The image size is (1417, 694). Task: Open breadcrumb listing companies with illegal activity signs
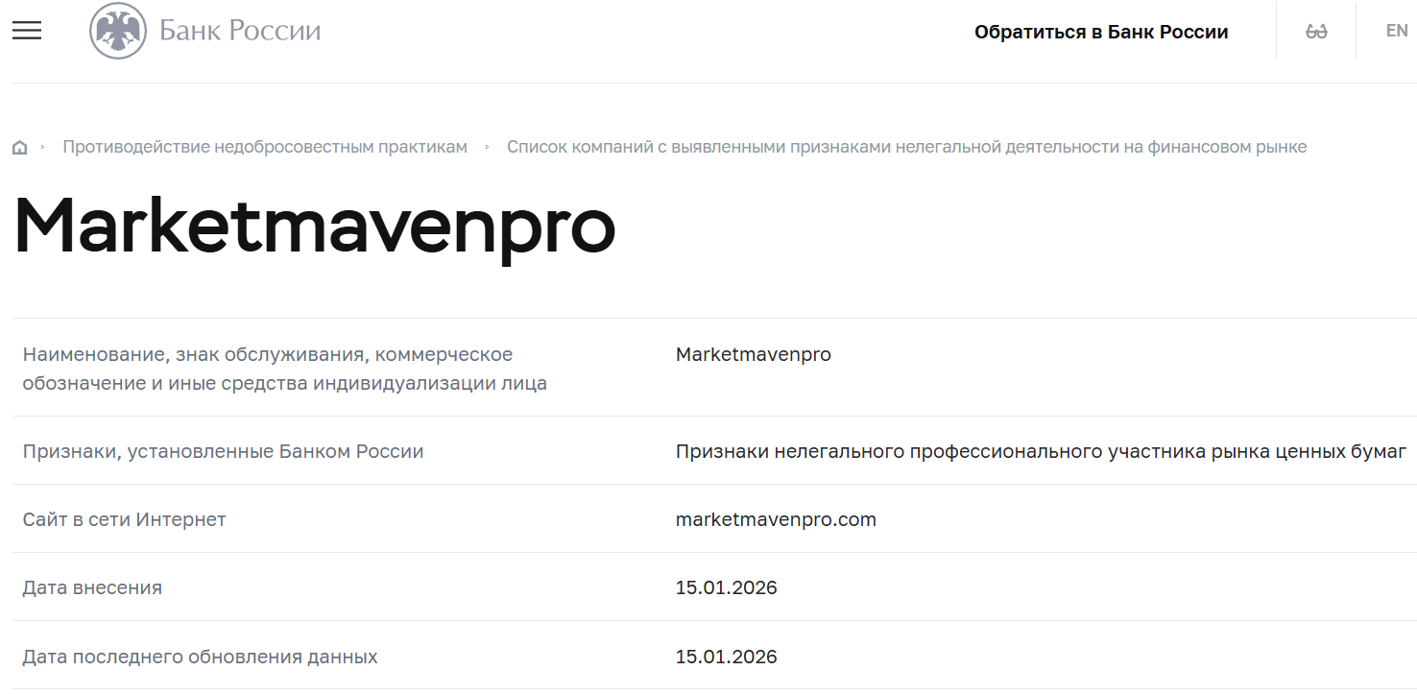(x=906, y=146)
